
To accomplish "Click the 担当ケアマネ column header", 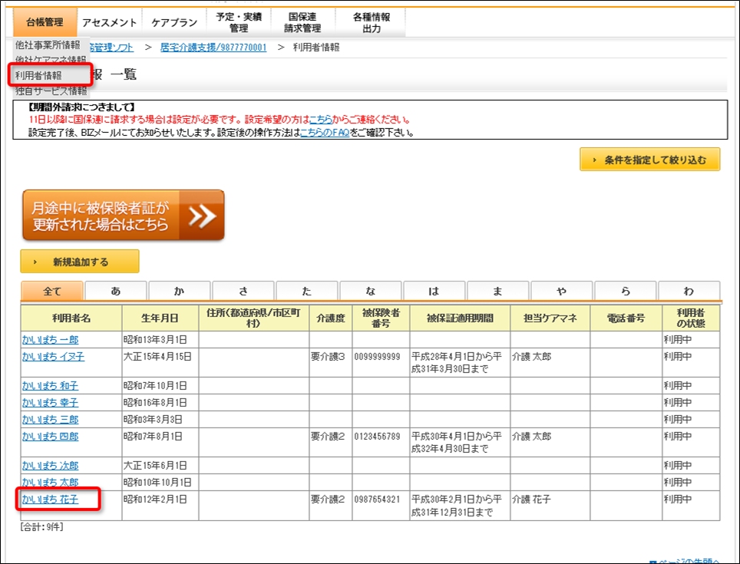I will [x=550, y=318].
